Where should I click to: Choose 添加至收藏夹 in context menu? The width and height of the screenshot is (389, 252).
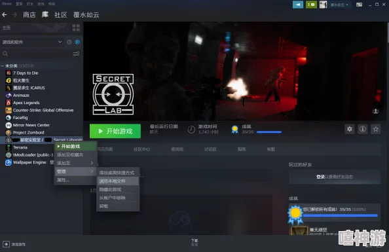[75, 154]
